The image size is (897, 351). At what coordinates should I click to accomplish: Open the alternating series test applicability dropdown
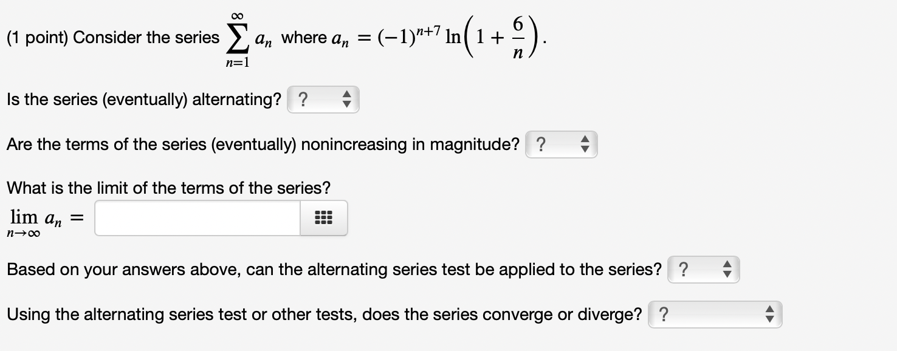tap(703, 270)
